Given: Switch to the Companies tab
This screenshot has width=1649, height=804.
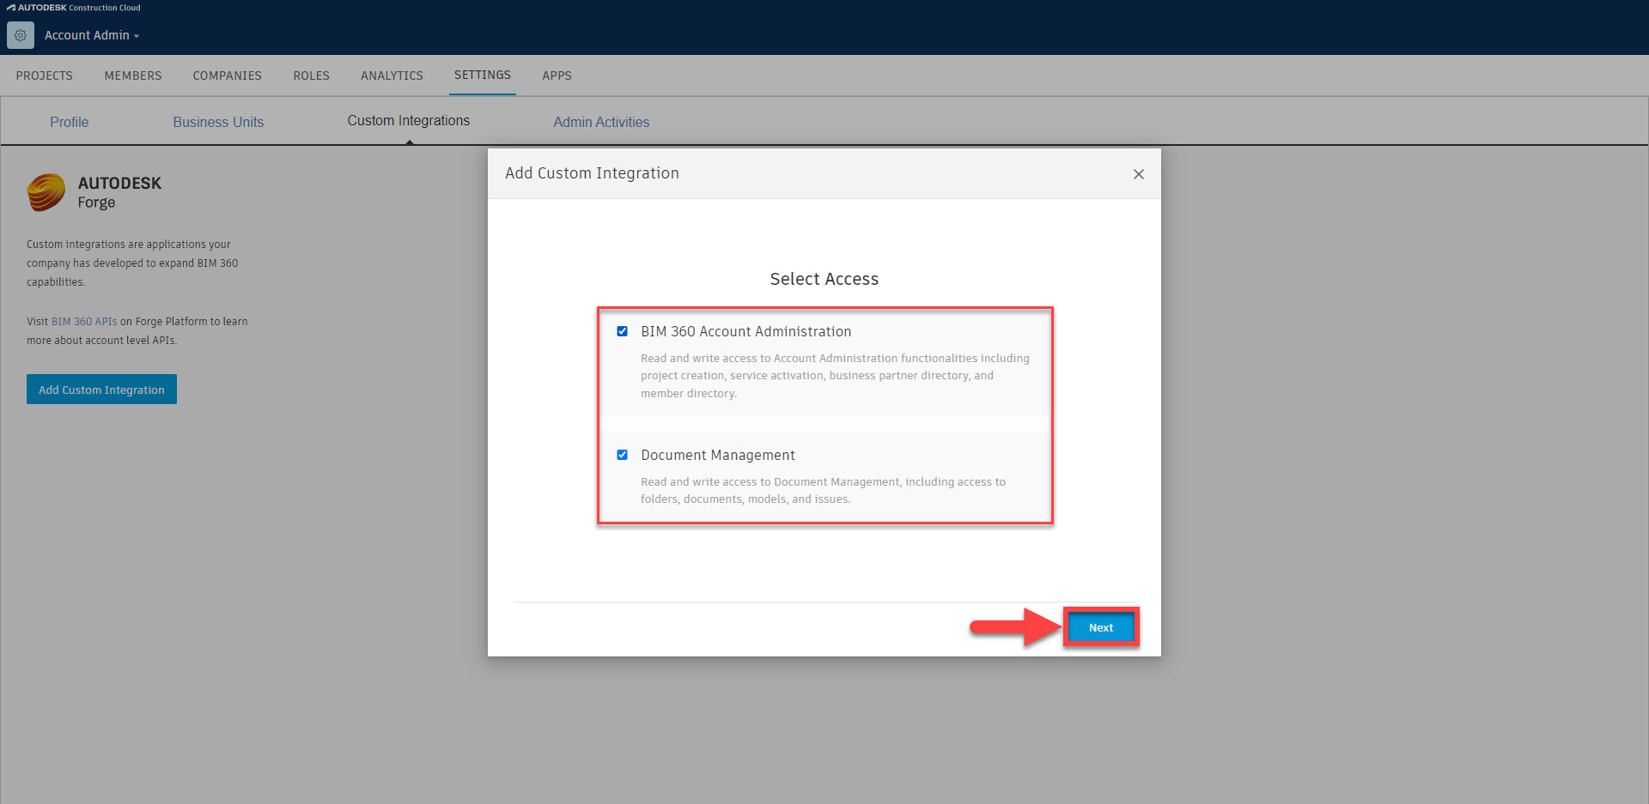Looking at the screenshot, I should tap(228, 76).
